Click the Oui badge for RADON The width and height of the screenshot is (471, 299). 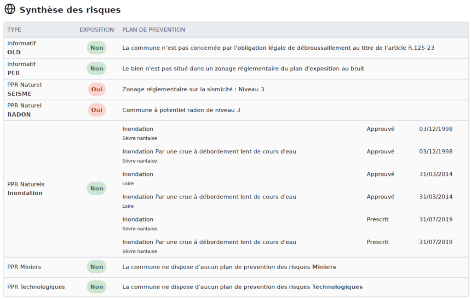(x=97, y=110)
